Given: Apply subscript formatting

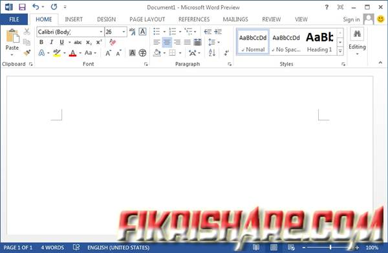Looking at the screenshot, I should pos(89,43).
